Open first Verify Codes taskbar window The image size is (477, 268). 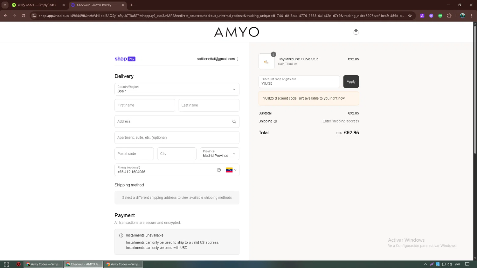(43, 264)
